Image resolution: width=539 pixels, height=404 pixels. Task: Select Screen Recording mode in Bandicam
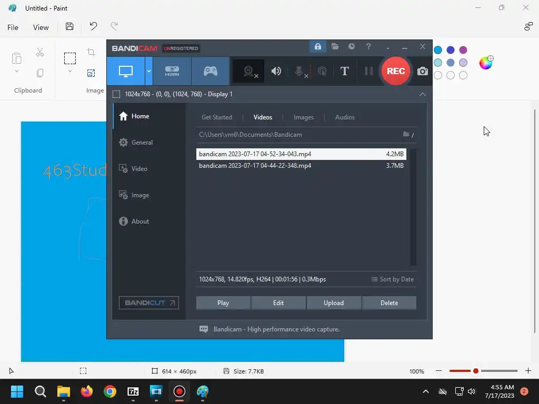(126, 71)
